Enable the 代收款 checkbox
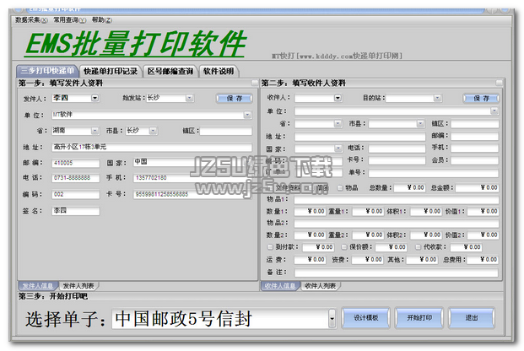The height and width of the screenshot is (351, 524). click(418, 246)
